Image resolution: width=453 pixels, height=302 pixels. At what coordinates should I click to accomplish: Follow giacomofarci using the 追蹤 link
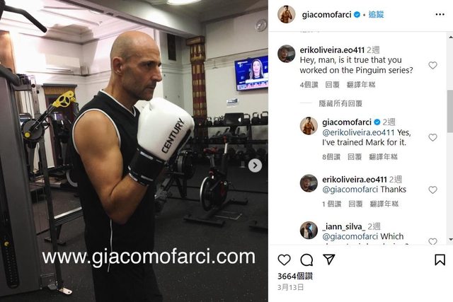pyautogui.click(x=376, y=14)
